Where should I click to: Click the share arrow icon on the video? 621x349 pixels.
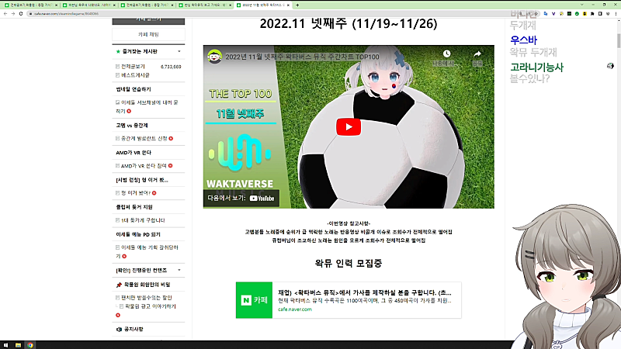coord(477,54)
